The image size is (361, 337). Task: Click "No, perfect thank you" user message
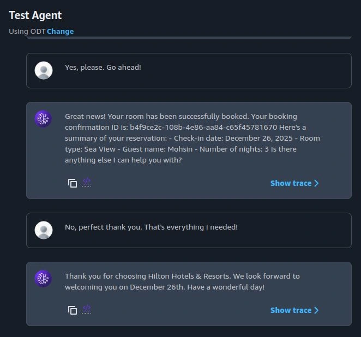click(151, 227)
